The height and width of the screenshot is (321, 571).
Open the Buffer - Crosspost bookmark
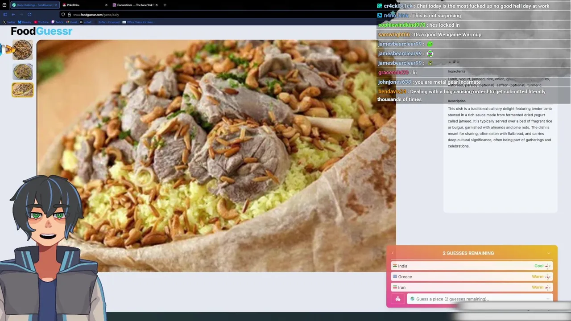(x=107, y=22)
